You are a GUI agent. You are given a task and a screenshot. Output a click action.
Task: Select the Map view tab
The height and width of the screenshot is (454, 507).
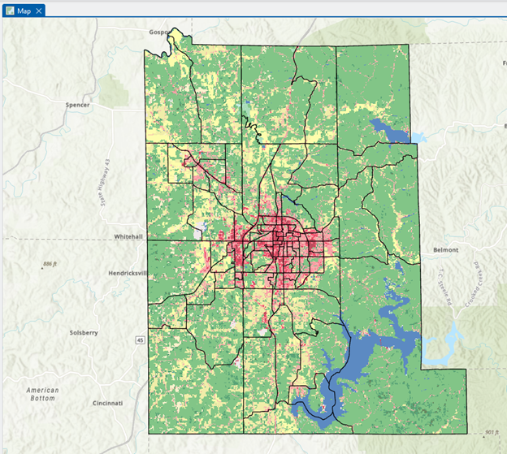click(23, 10)
